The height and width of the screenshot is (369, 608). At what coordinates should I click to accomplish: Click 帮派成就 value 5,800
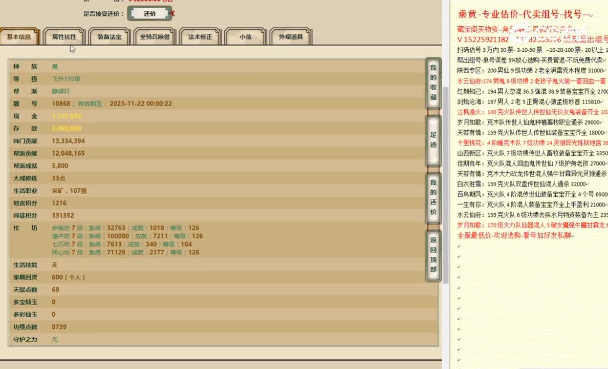[60, 166]
